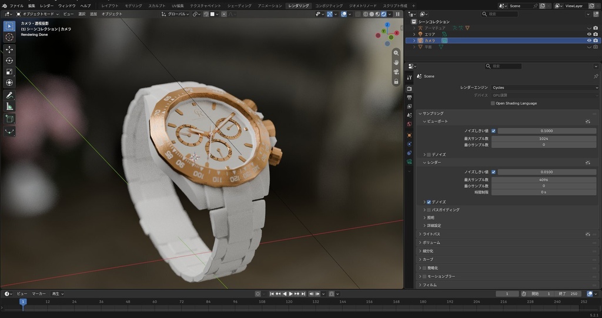Select wireframe viewport shading mode
The width and height of the screenshot is (602, 318).
[366, 14]
